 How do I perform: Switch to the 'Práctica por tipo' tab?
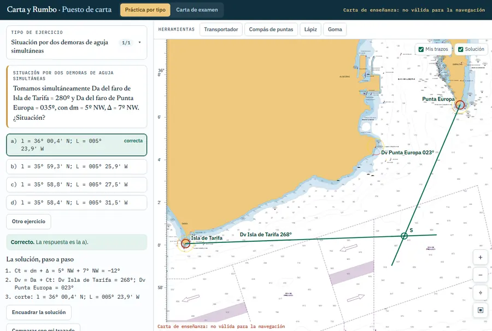(x=145, y=10)
